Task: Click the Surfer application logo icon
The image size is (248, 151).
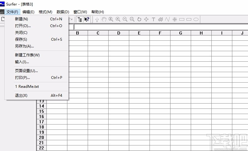Action: [x=2, y=4]
